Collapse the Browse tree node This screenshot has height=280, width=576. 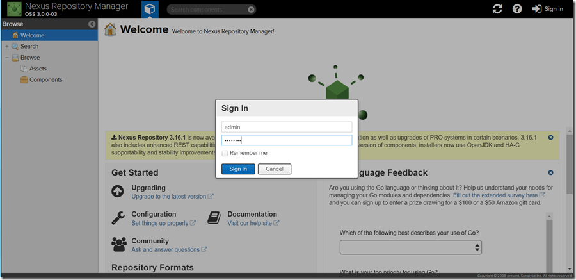6,58
